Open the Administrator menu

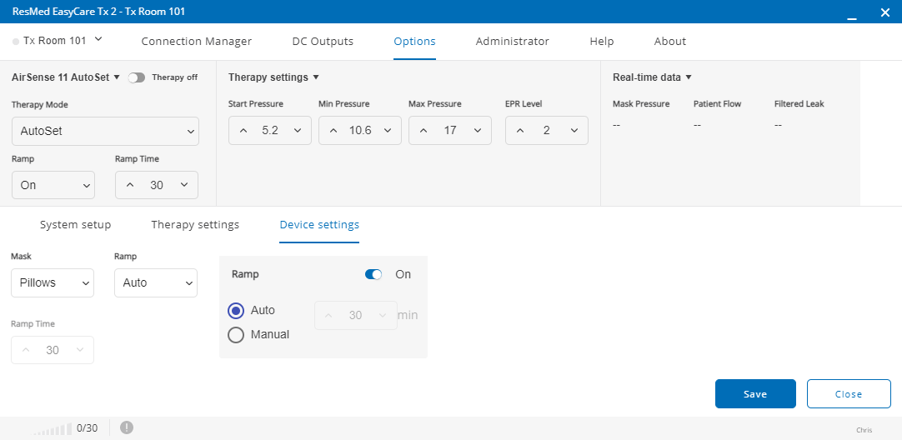point(513,42)
